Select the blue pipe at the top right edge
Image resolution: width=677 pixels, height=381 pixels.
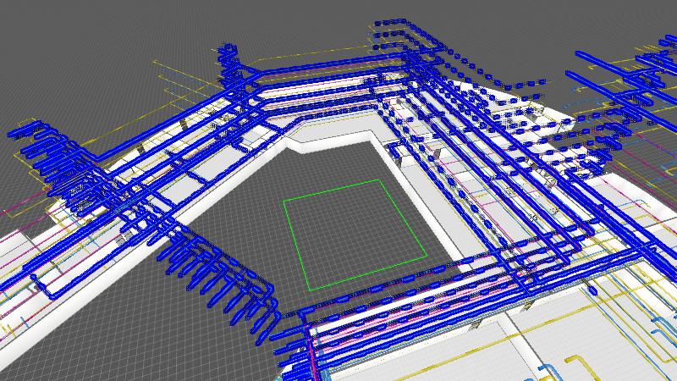[618, 63]
